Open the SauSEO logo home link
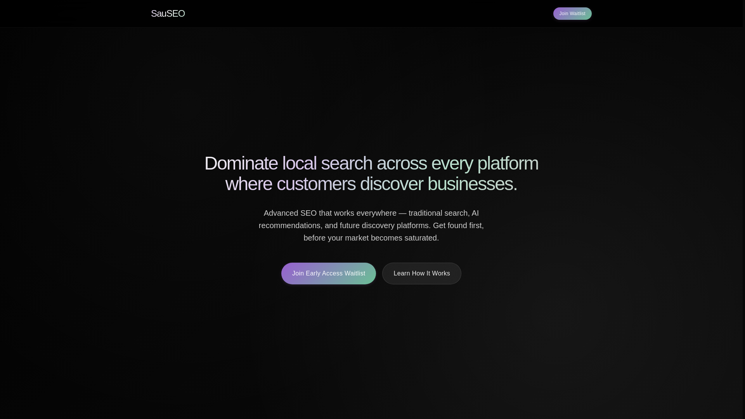 (168, 14)
